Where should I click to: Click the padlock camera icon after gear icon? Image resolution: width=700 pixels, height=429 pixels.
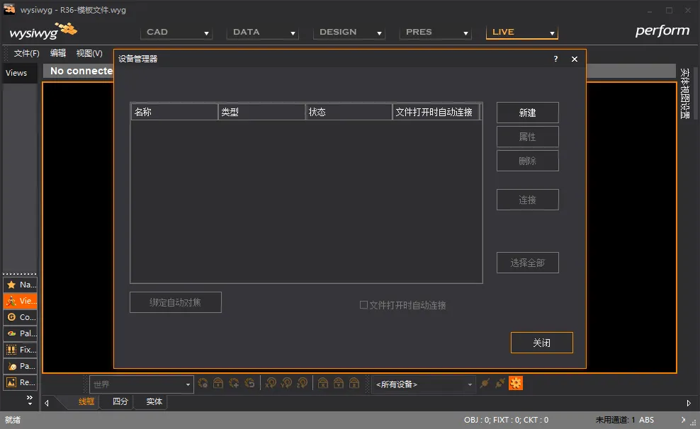pyautogui.click(x=218, y=383)
